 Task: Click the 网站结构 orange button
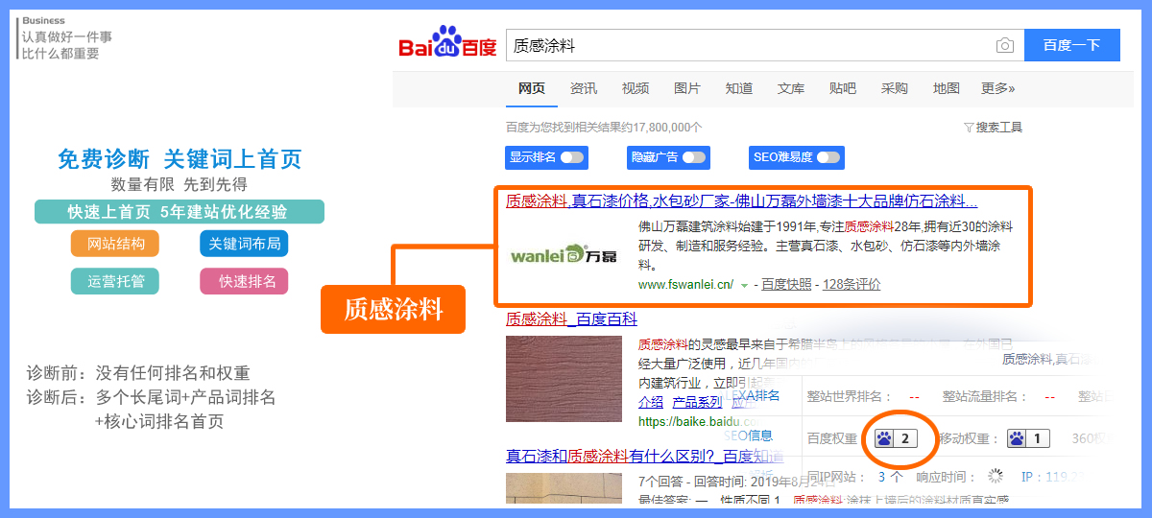click(x=115, y=244)
